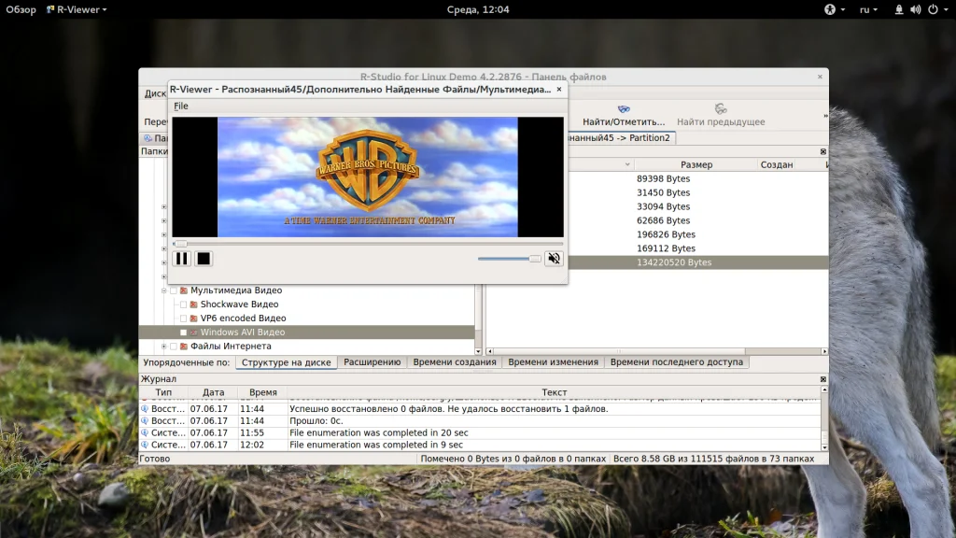The image size is (956, 538).
Task: Sort by the Создан column header
Action: click(776, 164)
